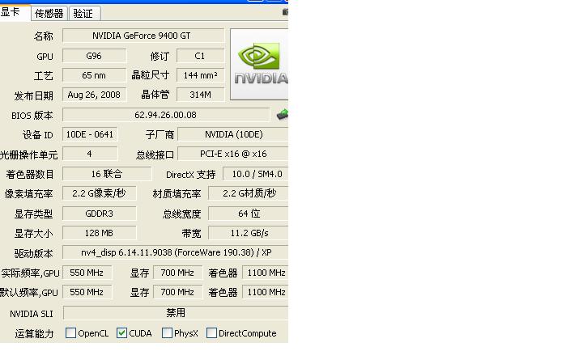This screenshot has width=583, height=364.
Task: Click the ROPs field showing 4
Action: tap(90, 154)
